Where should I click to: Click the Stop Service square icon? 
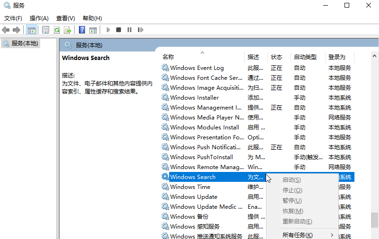tap(119, 30)
